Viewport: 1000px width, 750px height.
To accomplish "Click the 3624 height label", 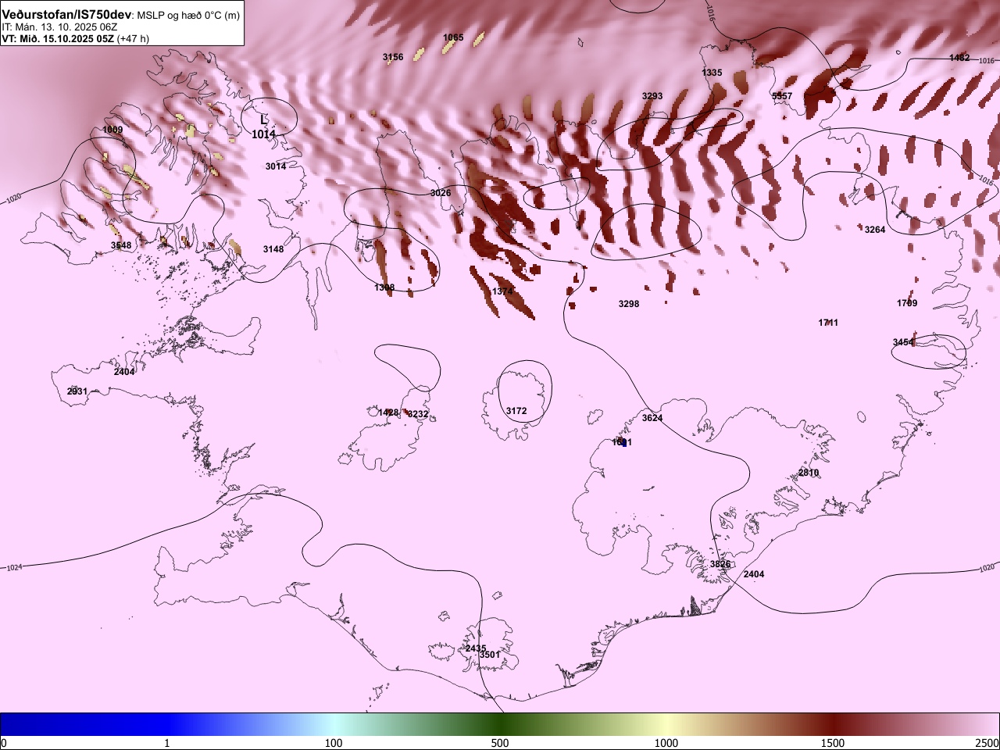I will click(652, 418).
